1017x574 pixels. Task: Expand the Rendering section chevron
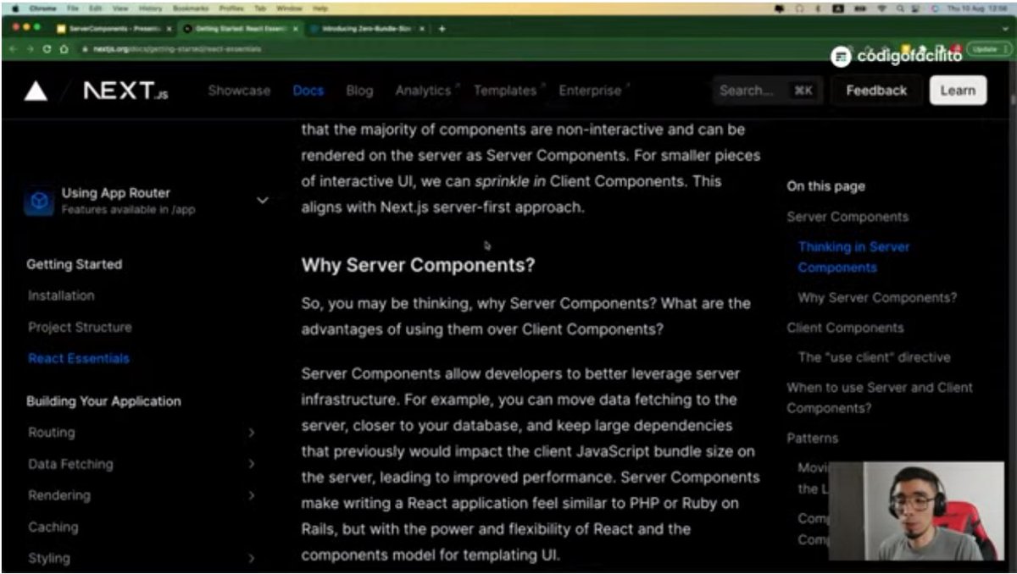coord(251,495)
